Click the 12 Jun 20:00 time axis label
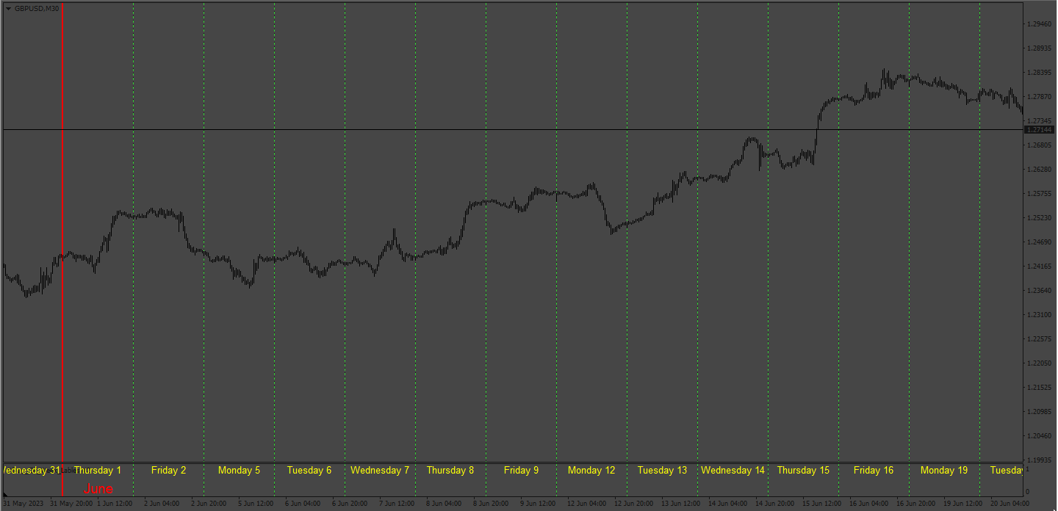 click(x=634, y=504)
